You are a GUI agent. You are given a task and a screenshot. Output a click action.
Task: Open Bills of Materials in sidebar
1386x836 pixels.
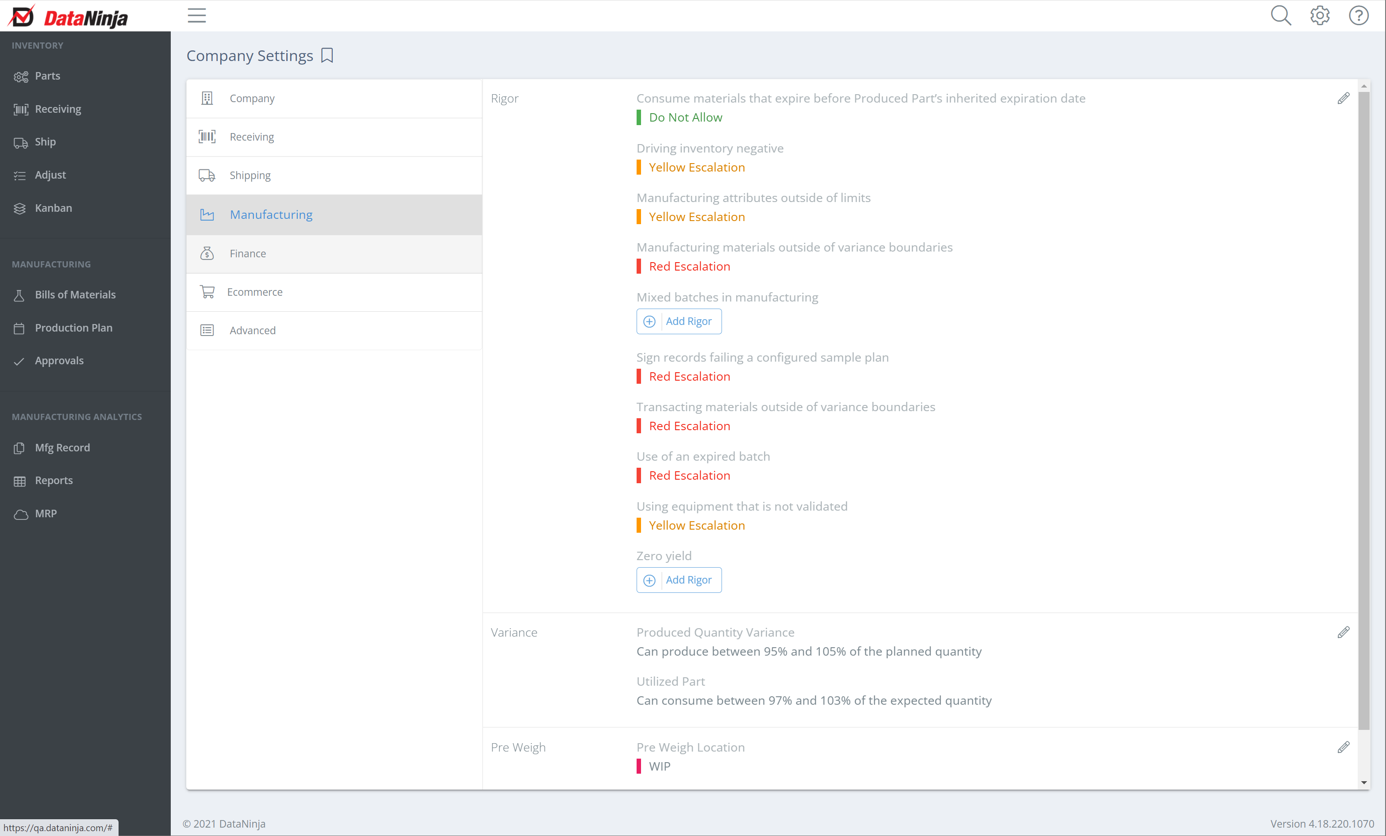coord(75,294)
